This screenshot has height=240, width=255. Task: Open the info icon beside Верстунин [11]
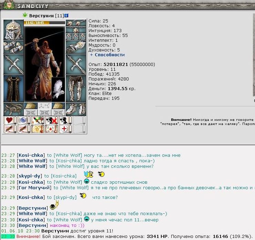click(66, 16)
